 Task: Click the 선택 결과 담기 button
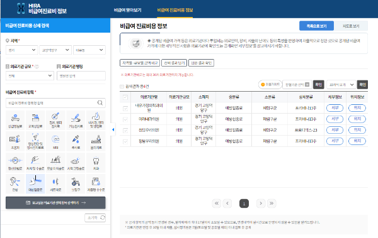pyautogui.click(x=175, y=63)
